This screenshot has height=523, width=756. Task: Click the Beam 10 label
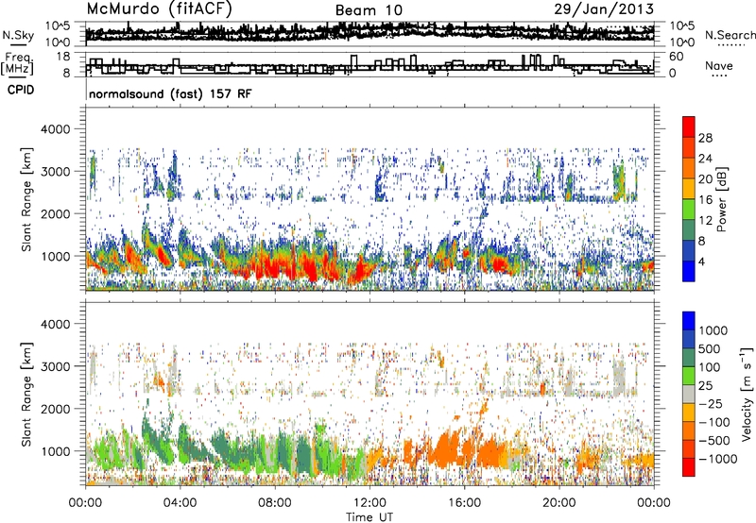coord(369,10)
